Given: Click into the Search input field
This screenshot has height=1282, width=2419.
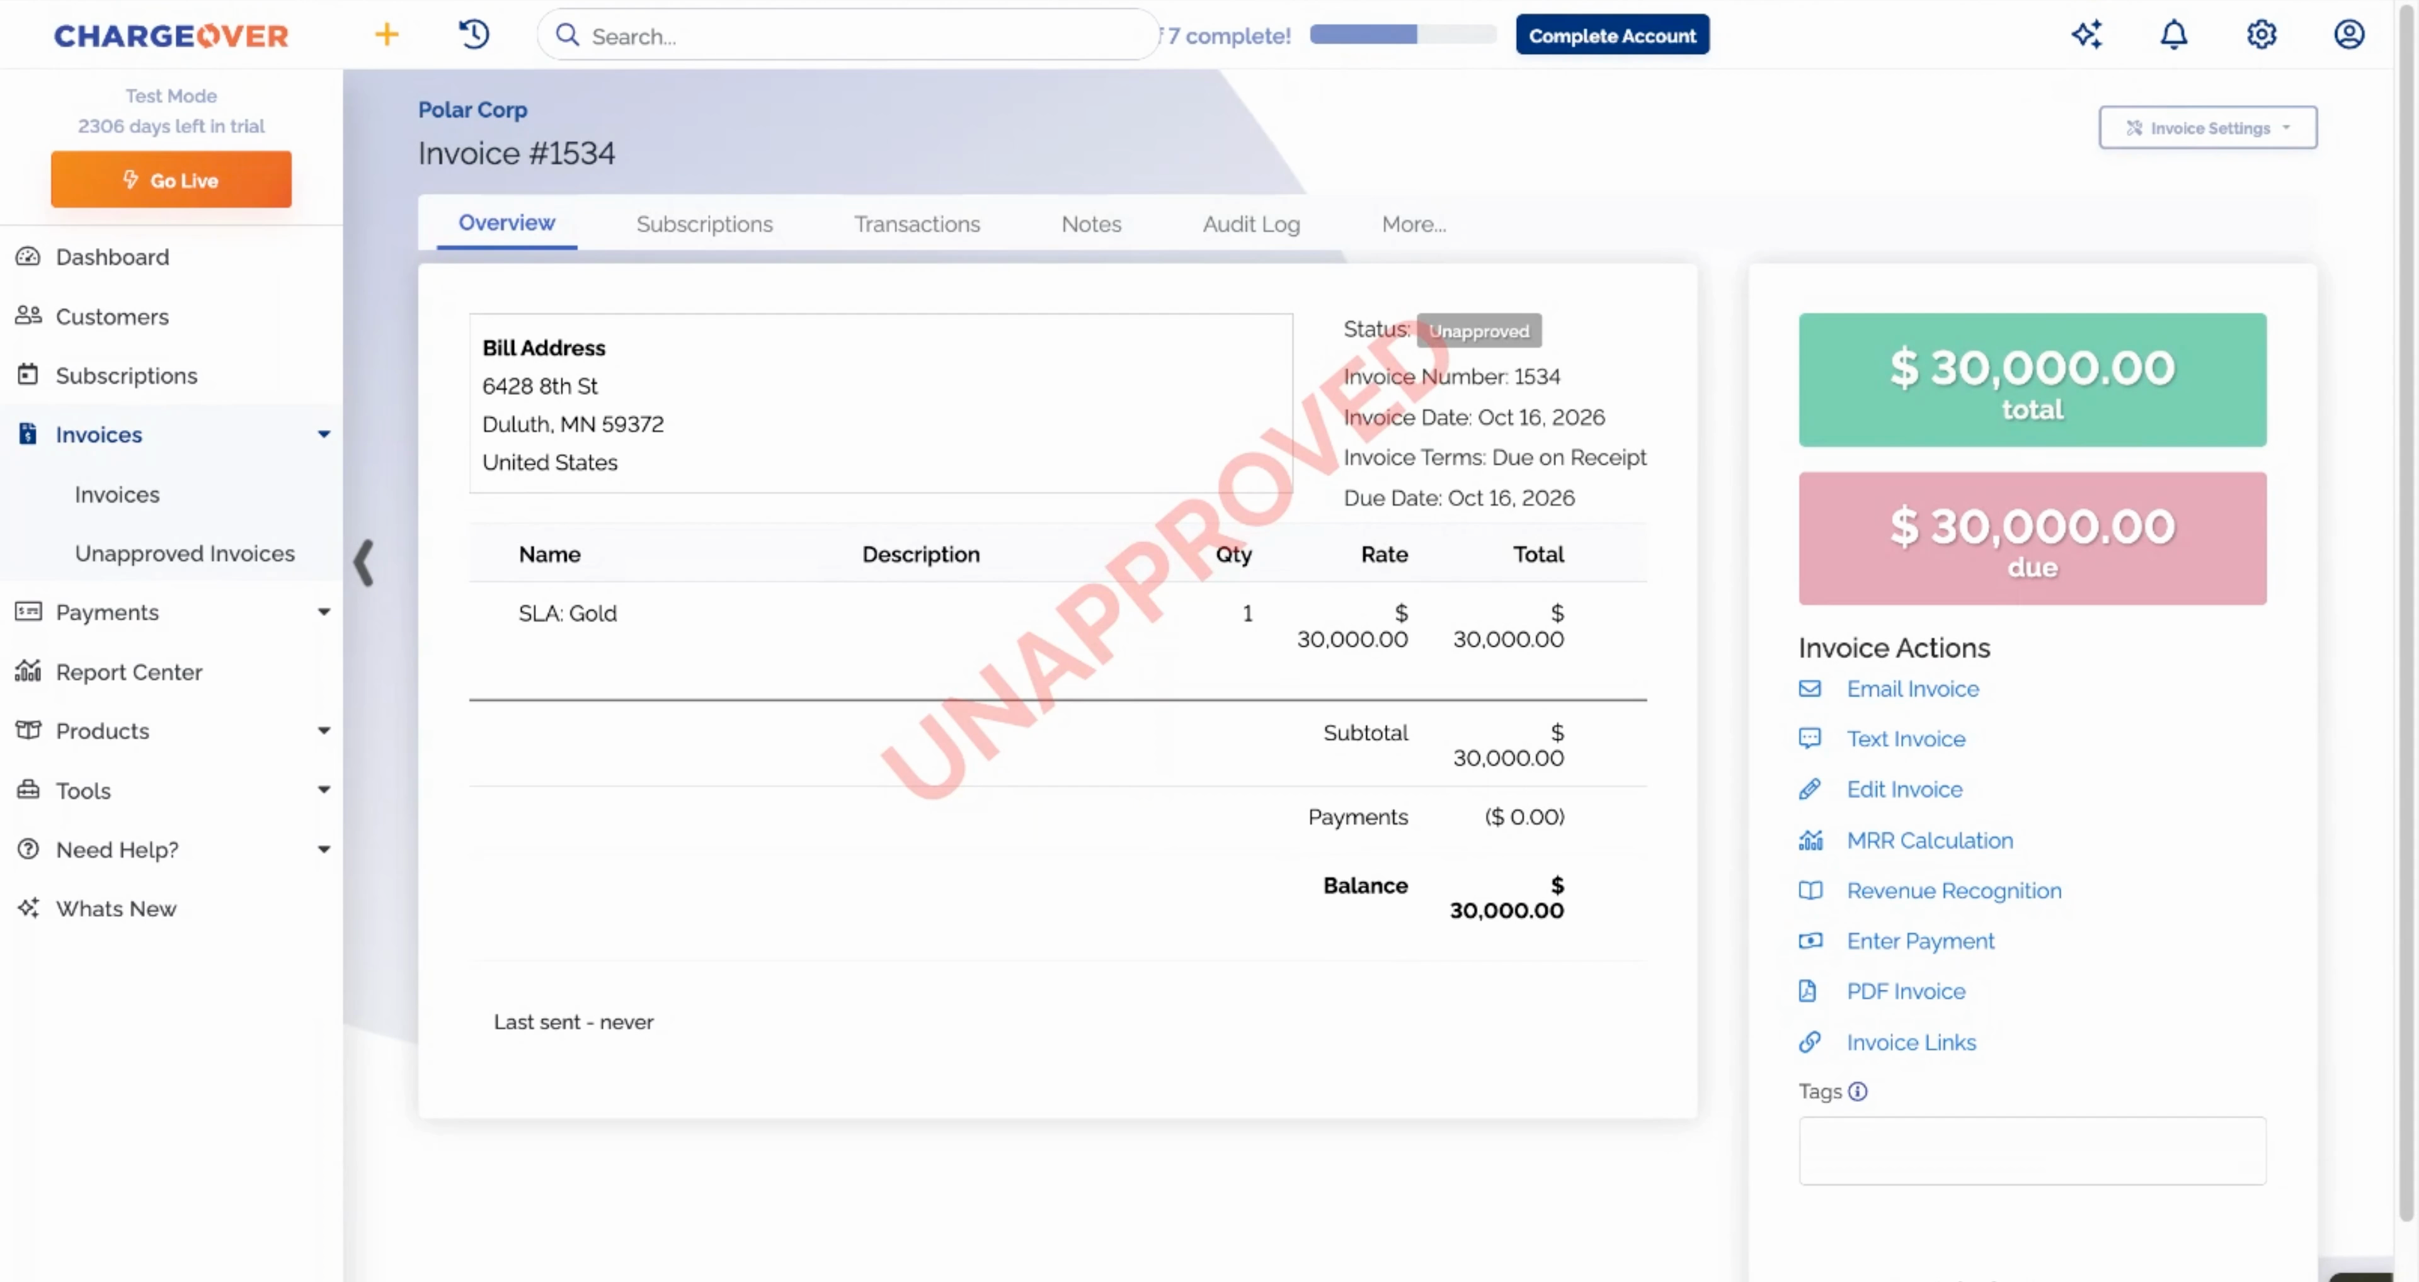Looking at the screenshot, I should pyautogui.click(x=850, y=36).
